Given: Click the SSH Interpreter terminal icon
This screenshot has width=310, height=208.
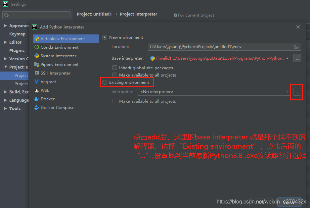Looking at the screenshot, I should 37,73.
